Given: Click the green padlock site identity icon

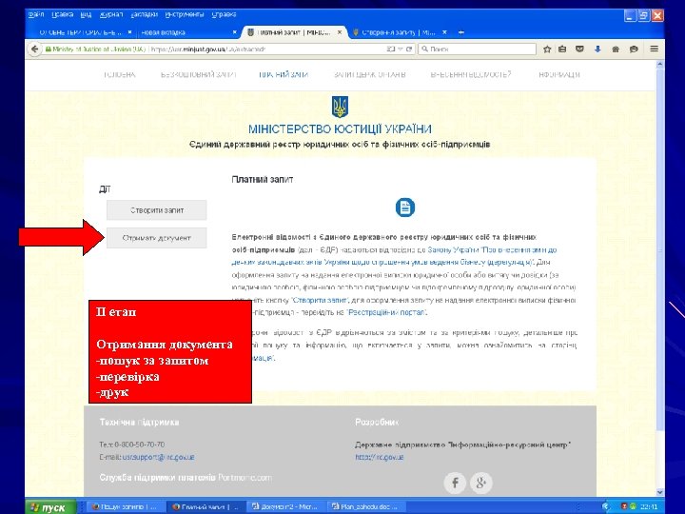Looking at the screenshot, I should click(49, 49).
